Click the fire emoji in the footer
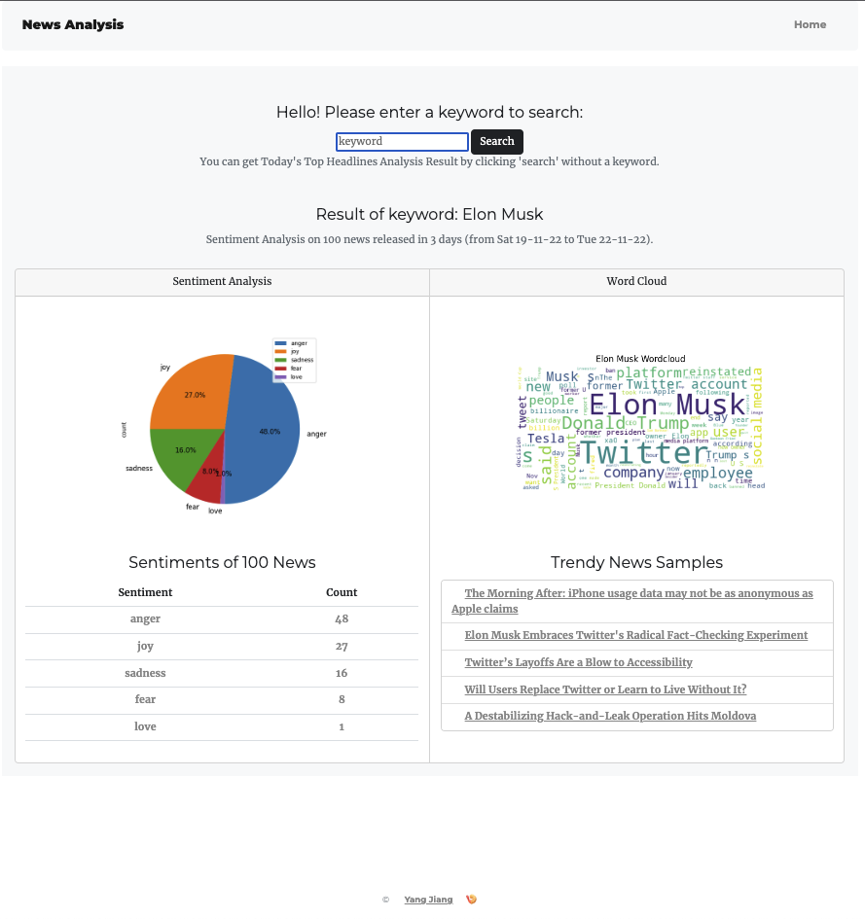Image resolution: width=865 pixels, height=919 pixels. [x=471, y=899]
